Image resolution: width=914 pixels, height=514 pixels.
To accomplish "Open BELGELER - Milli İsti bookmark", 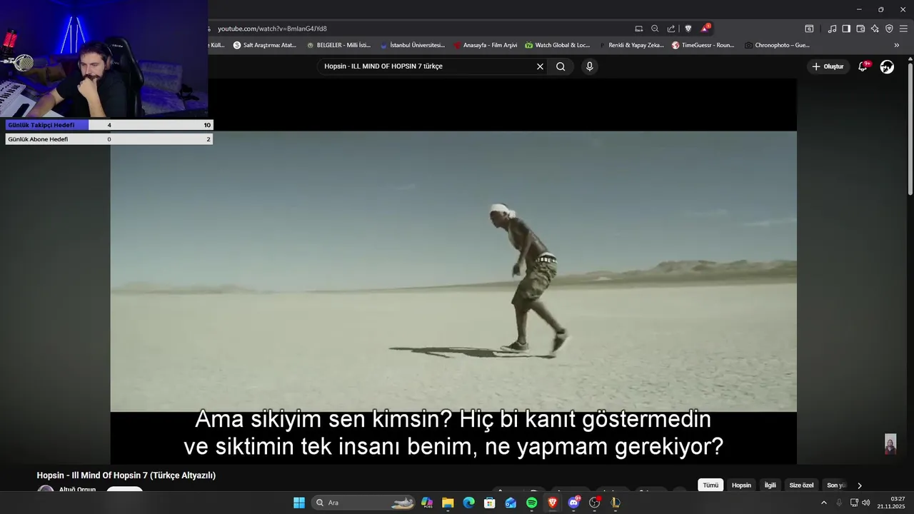I will tap(338, 45).
